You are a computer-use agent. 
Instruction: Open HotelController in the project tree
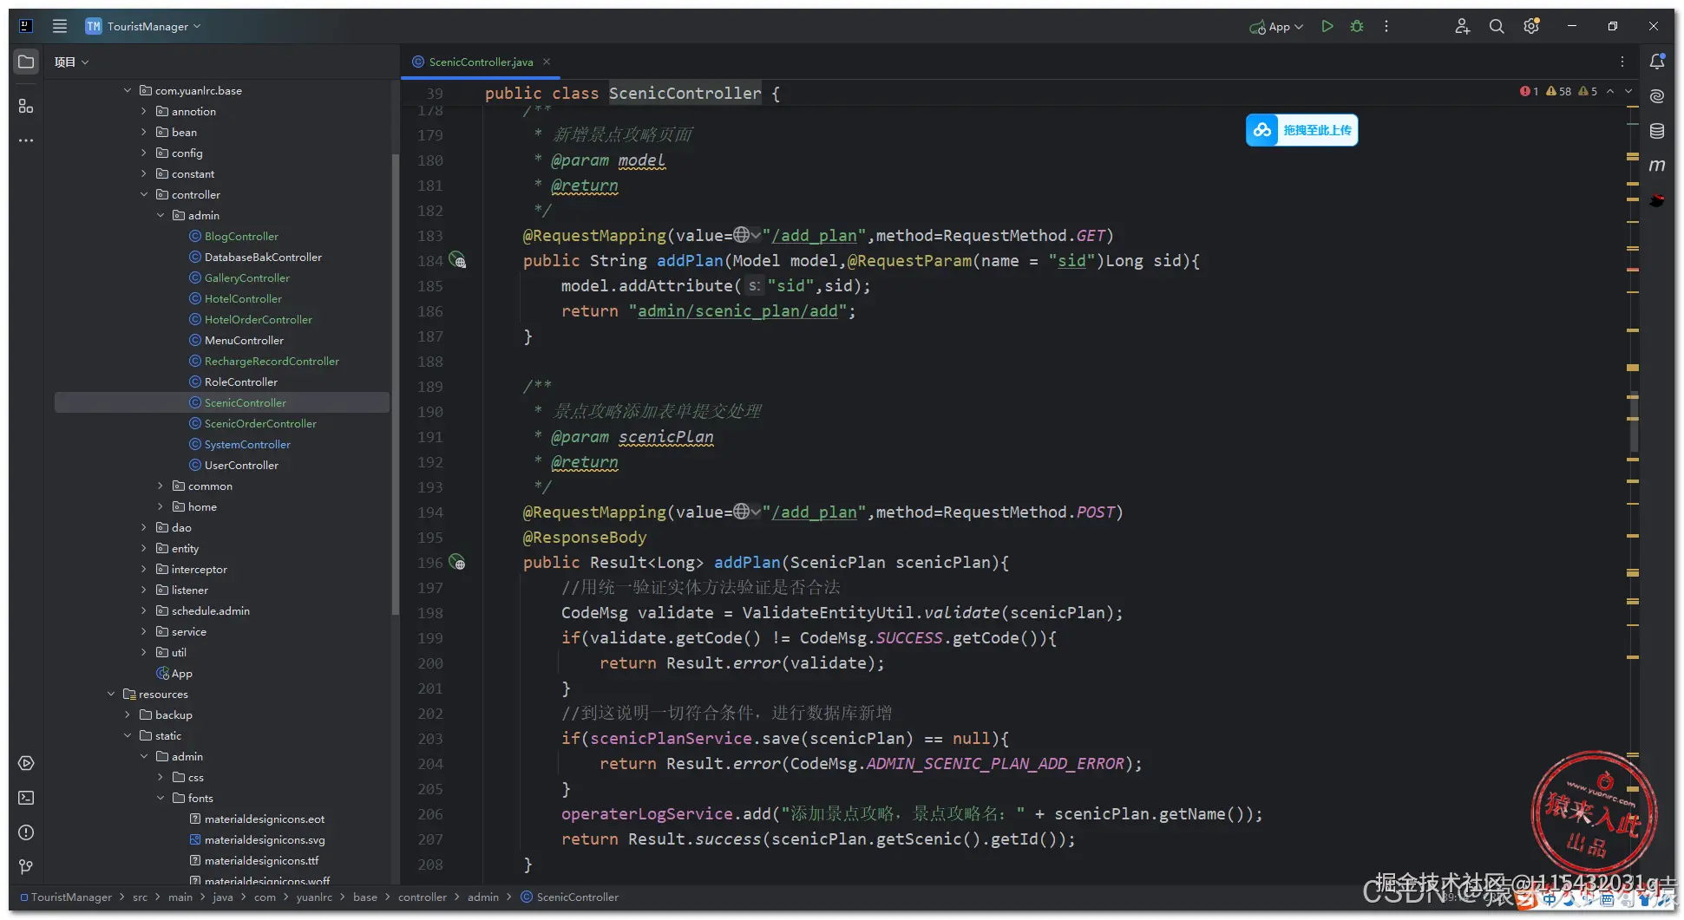coord(243,298)
